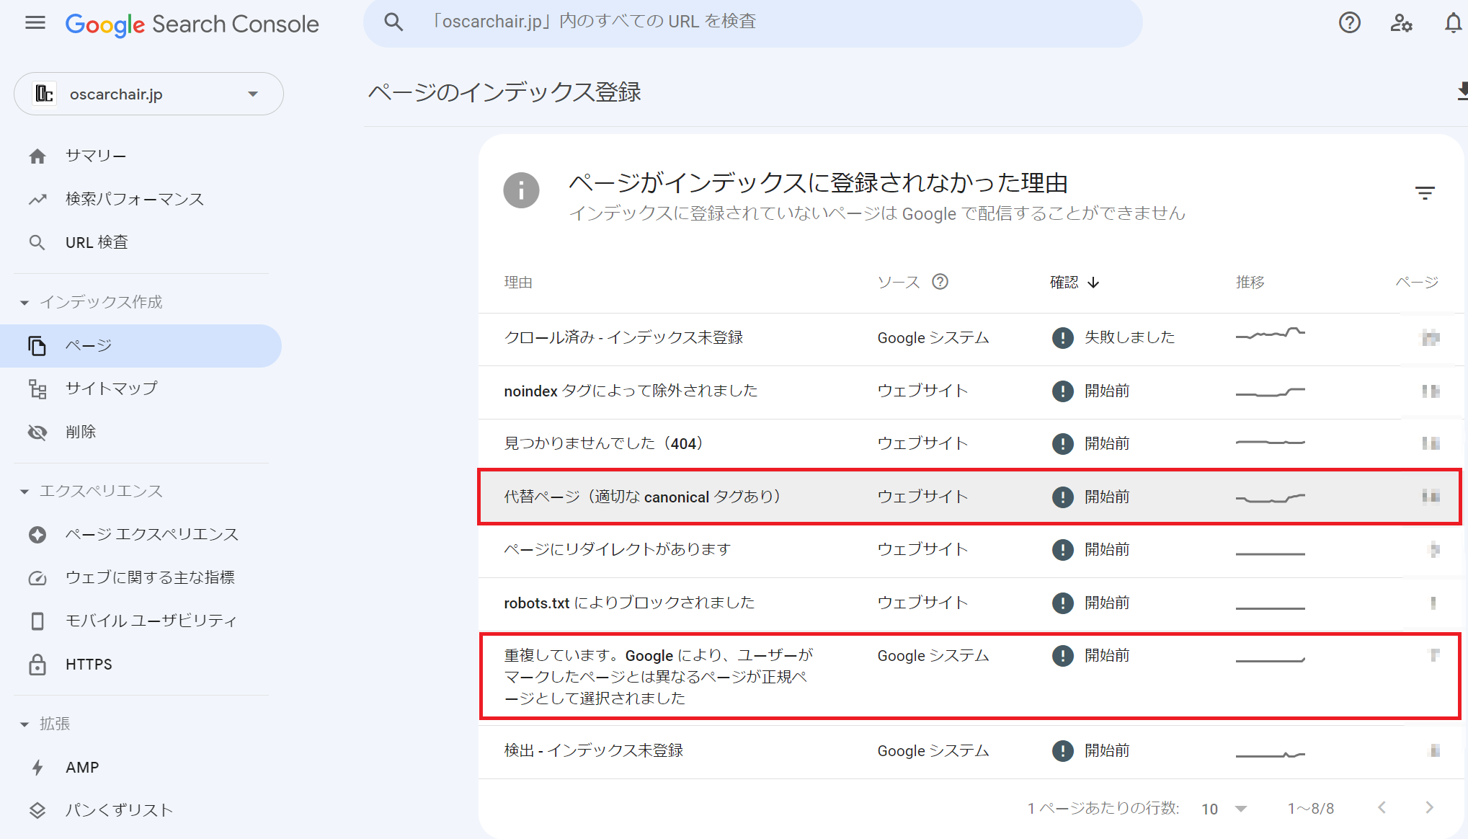Click the search magnifier icon
The height and width of the screenshot is (839, 1468).
(393, 22)
